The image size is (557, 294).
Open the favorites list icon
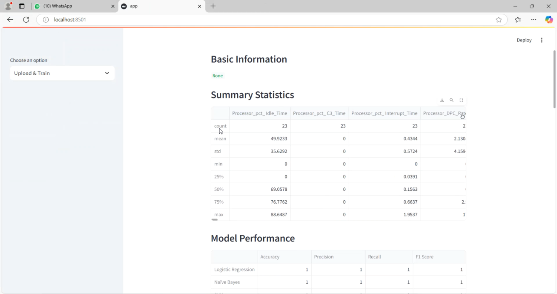point(518,20)
